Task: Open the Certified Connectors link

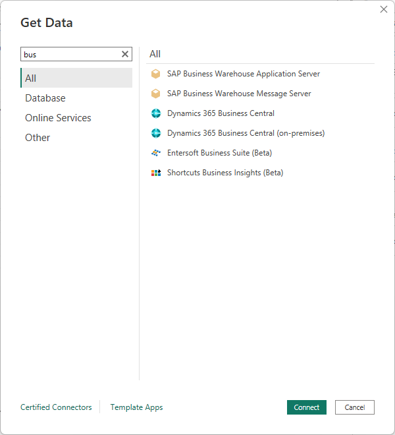Action: point(56,407)
